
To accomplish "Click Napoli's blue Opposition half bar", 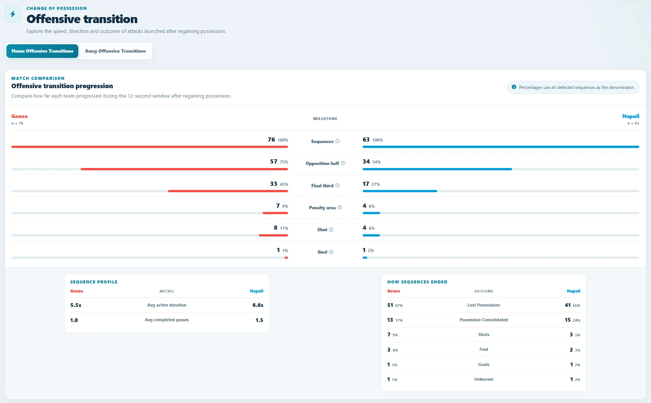I will click(437, 169).
